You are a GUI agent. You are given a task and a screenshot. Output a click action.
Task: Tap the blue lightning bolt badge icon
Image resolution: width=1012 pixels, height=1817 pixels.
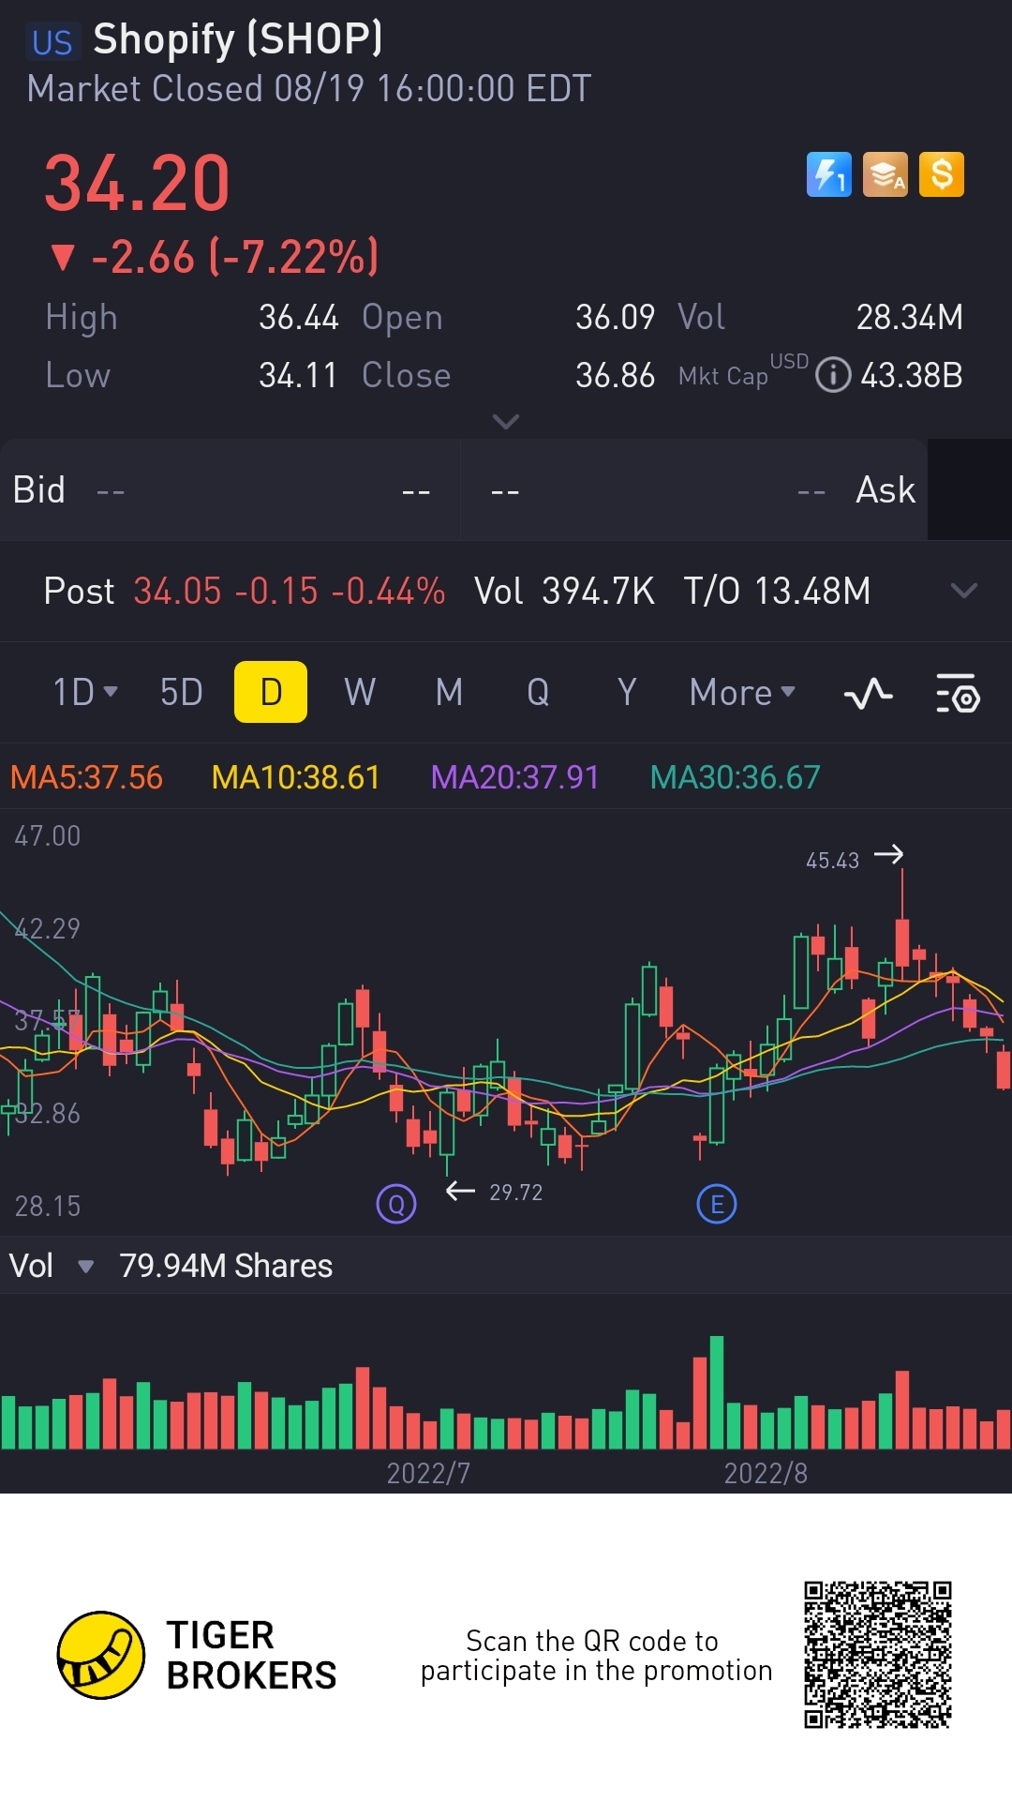click(829, 174)
